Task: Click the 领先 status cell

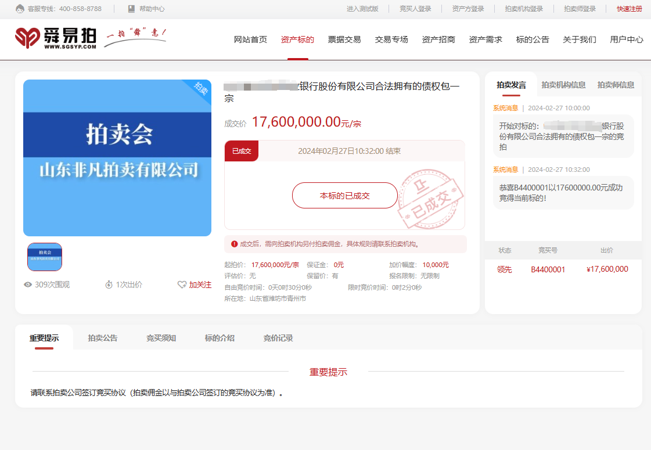Action: point(505,269)
